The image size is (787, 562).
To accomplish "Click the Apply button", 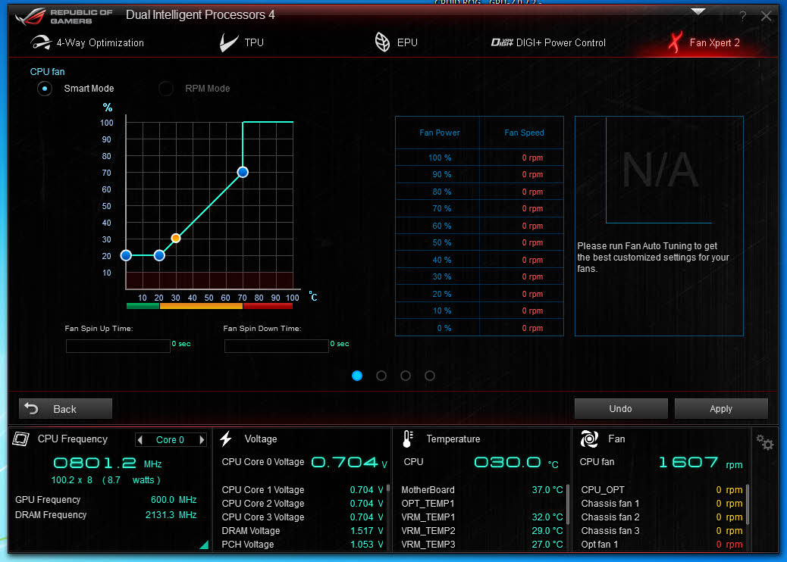I will pos(721,408).
